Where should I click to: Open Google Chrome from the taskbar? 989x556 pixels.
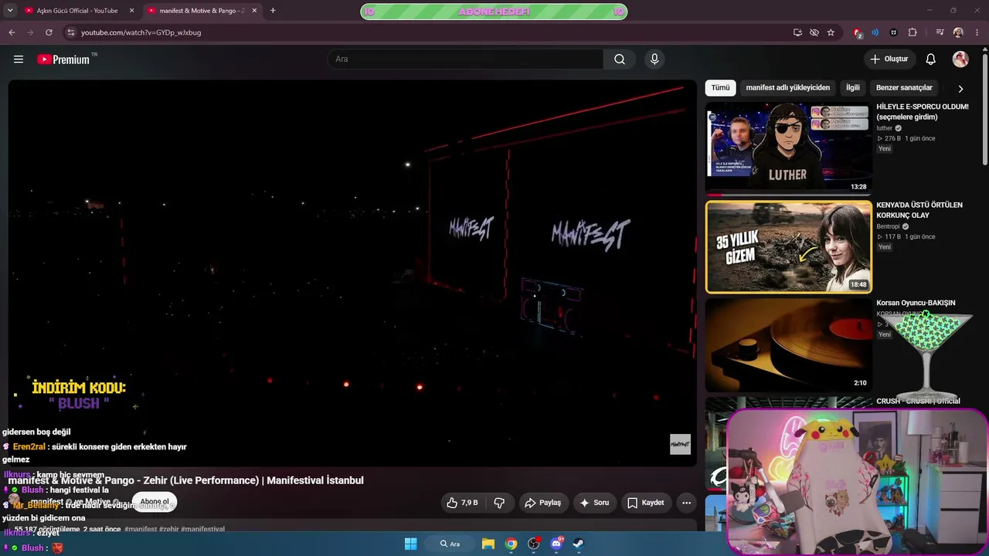(511, 544)
